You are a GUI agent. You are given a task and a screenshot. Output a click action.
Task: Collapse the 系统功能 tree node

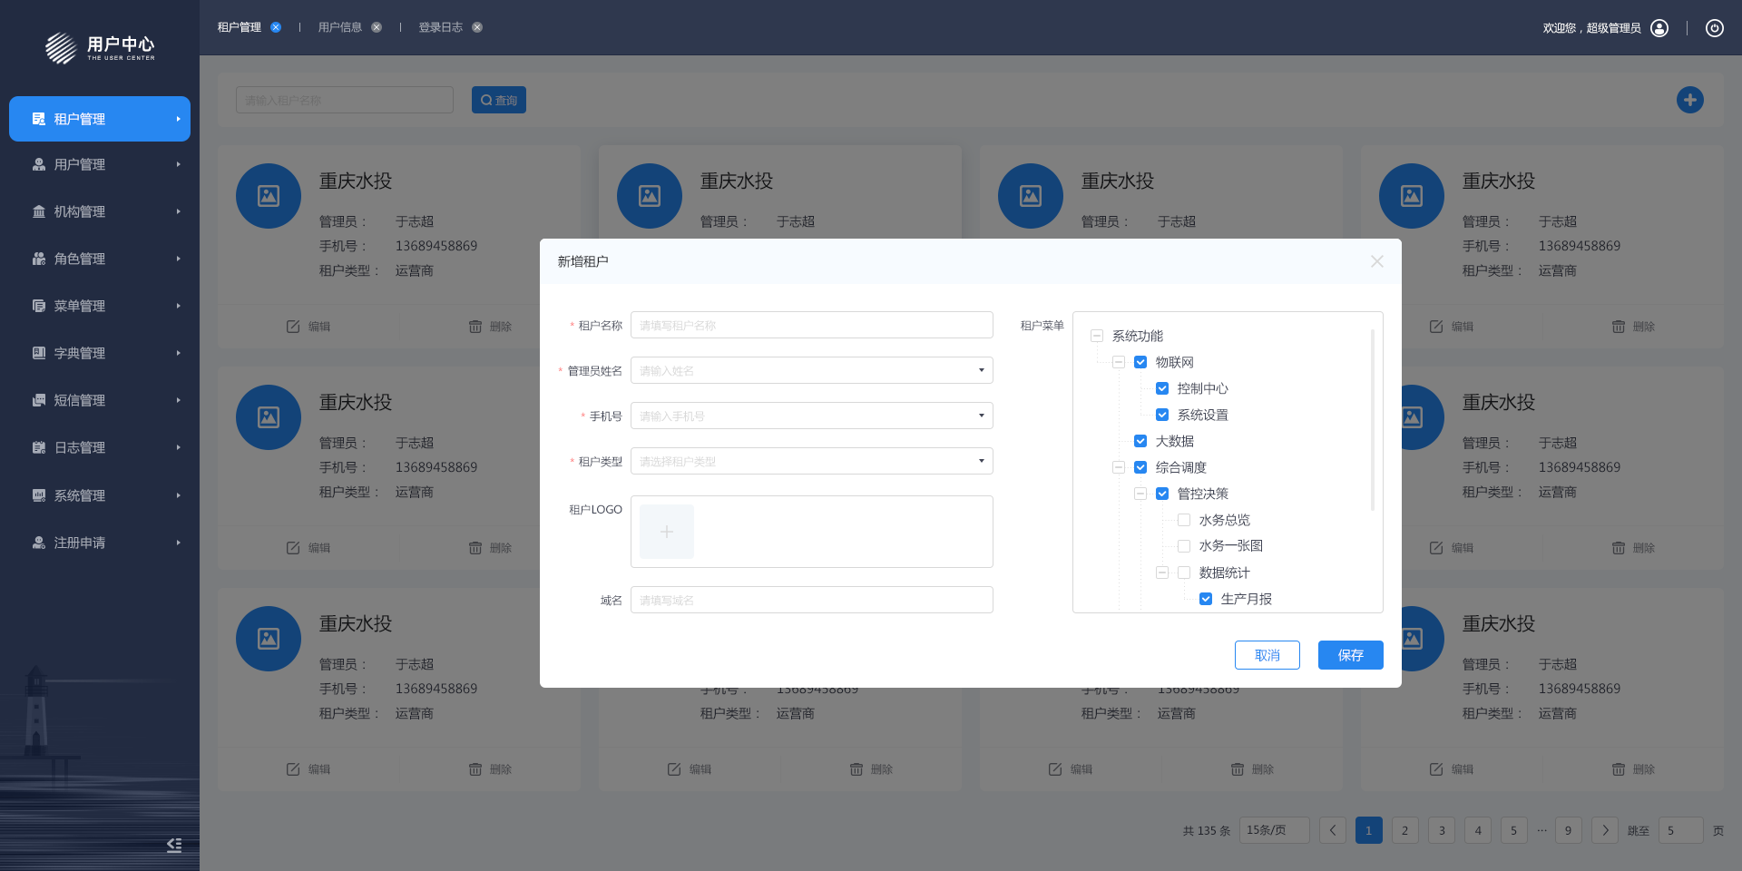point(1097,336)
